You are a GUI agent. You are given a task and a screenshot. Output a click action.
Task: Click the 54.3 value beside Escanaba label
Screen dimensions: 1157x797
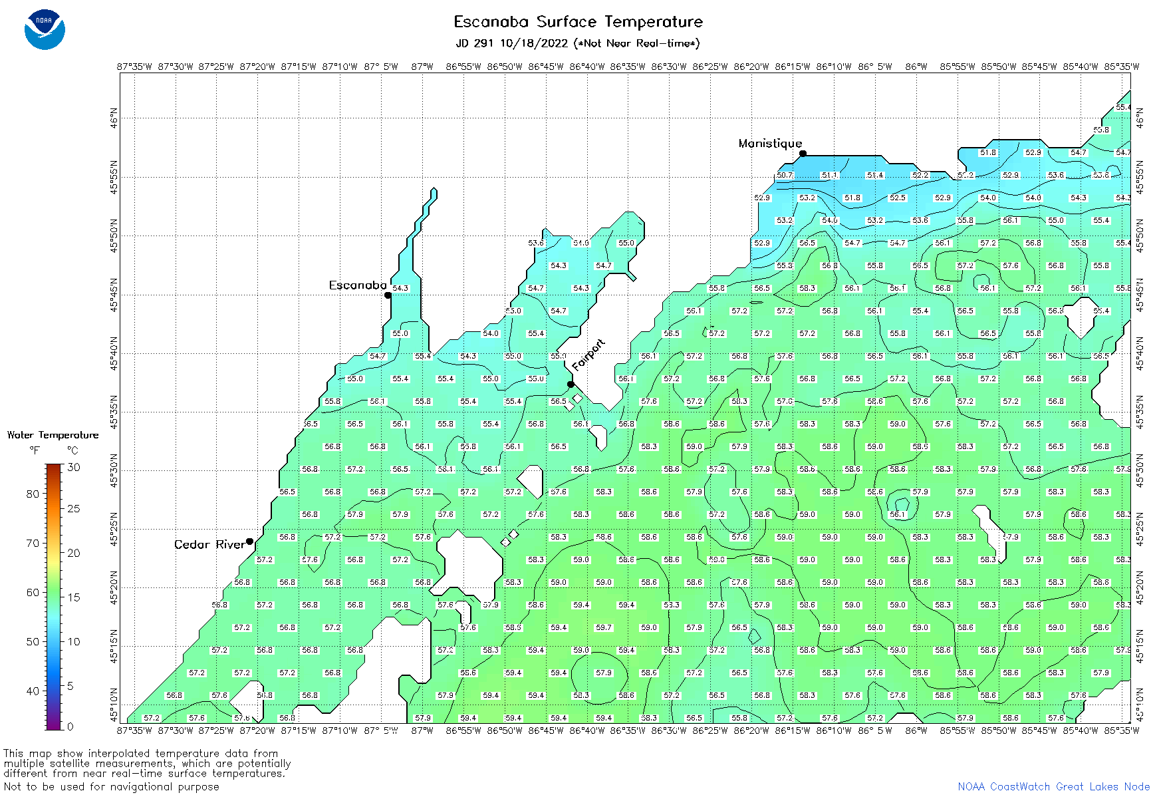coord(400,289)
